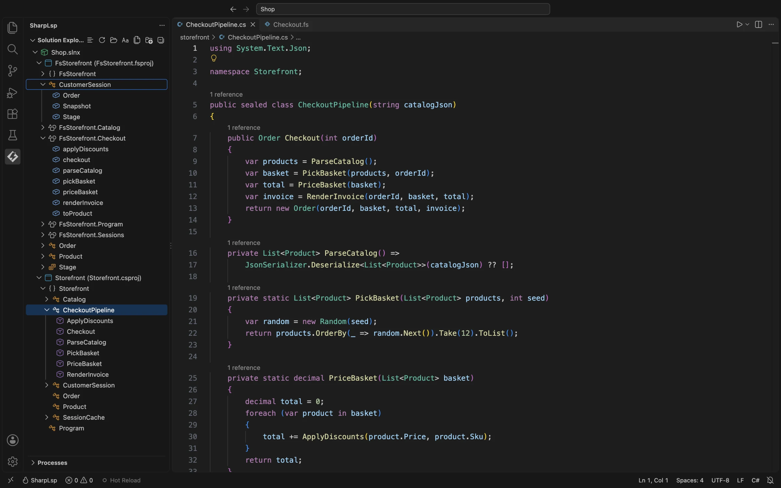
Task: Toggle Hot Reload in status bar
Action: pos(121,480)
